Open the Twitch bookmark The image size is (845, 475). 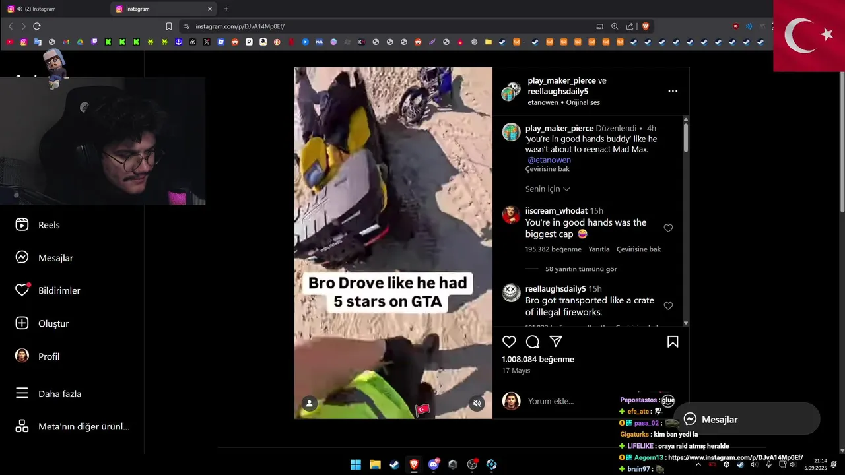coord(94,42)
